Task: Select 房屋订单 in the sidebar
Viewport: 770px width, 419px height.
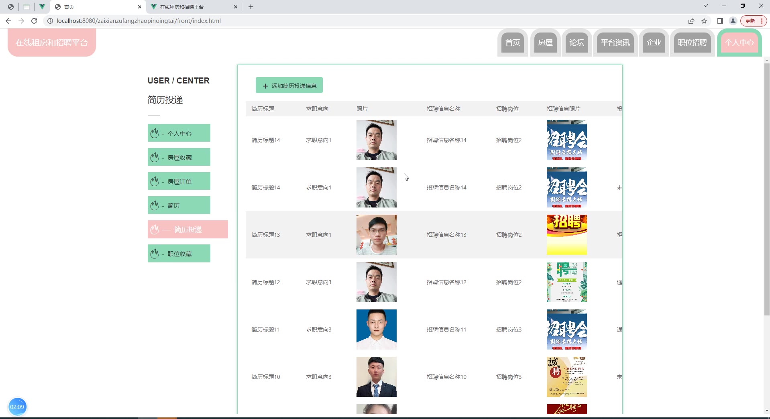Action: point(179,181)
